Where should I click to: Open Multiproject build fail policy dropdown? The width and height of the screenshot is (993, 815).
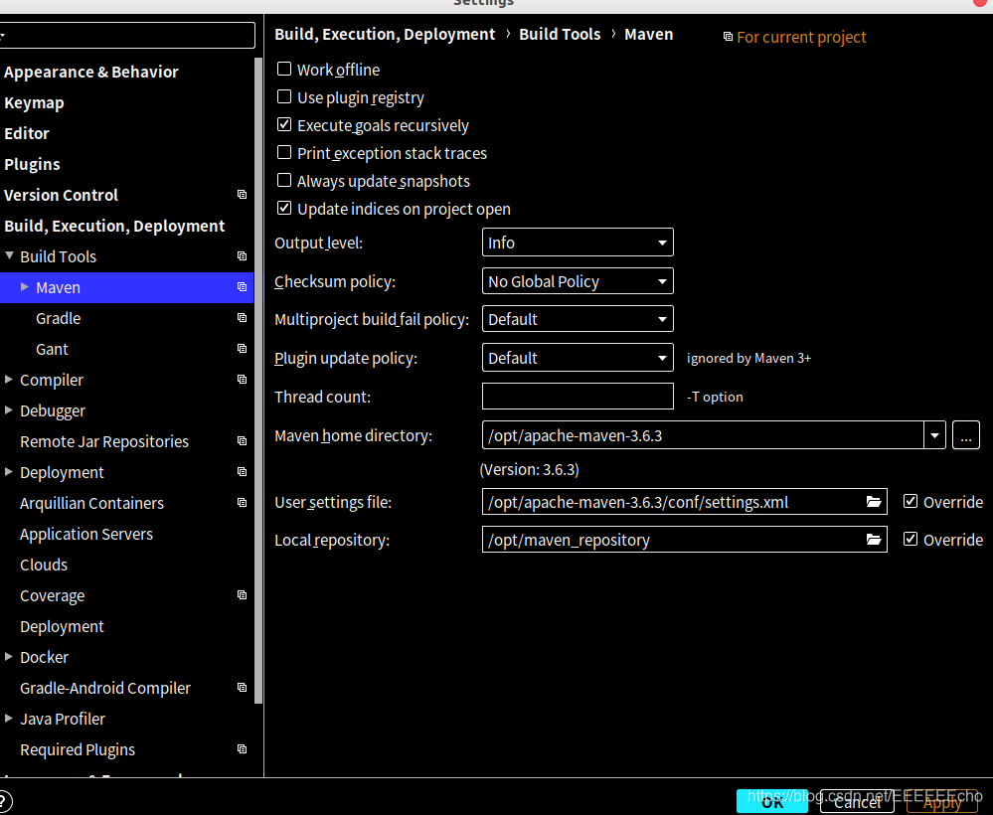(x=578, y=319)
